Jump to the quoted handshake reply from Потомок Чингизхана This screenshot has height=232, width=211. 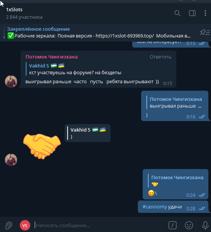coord(176,181)
